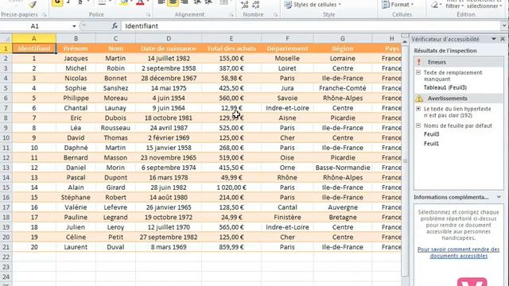Screen dimensions: 509x286
Task: Click vertical scrollbar up arrow
Action: [x=405, y=41]
